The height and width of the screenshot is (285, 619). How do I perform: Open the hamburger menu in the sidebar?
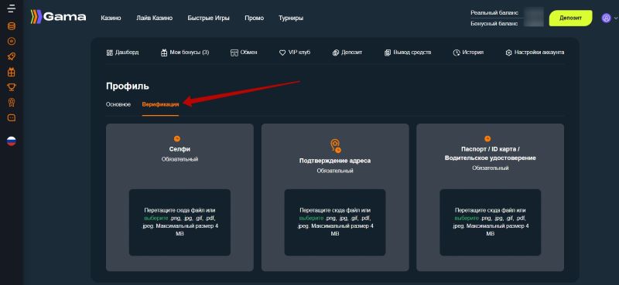[x=12, y=8]
